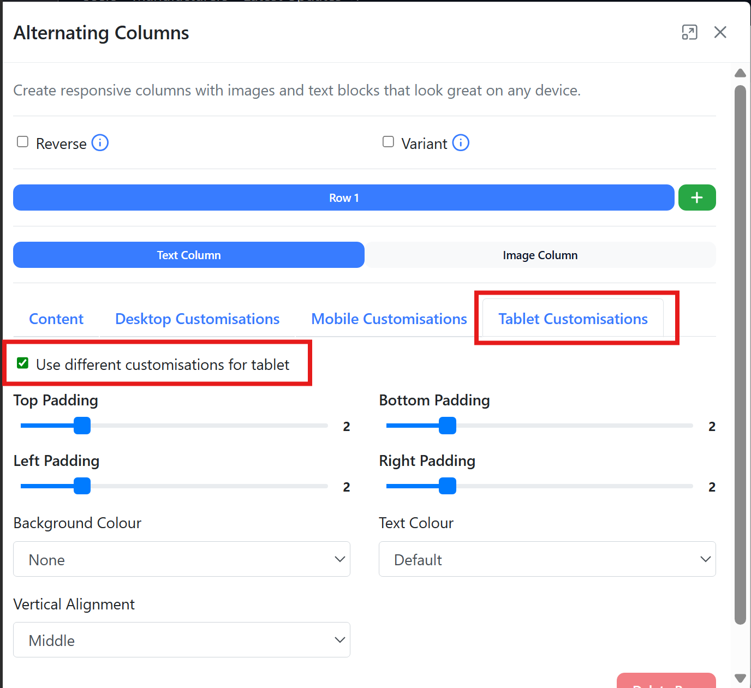The width and height of the screenshot is (751, 688).
Task: Switch to Image Column
Action: click(x=540, y=255)
